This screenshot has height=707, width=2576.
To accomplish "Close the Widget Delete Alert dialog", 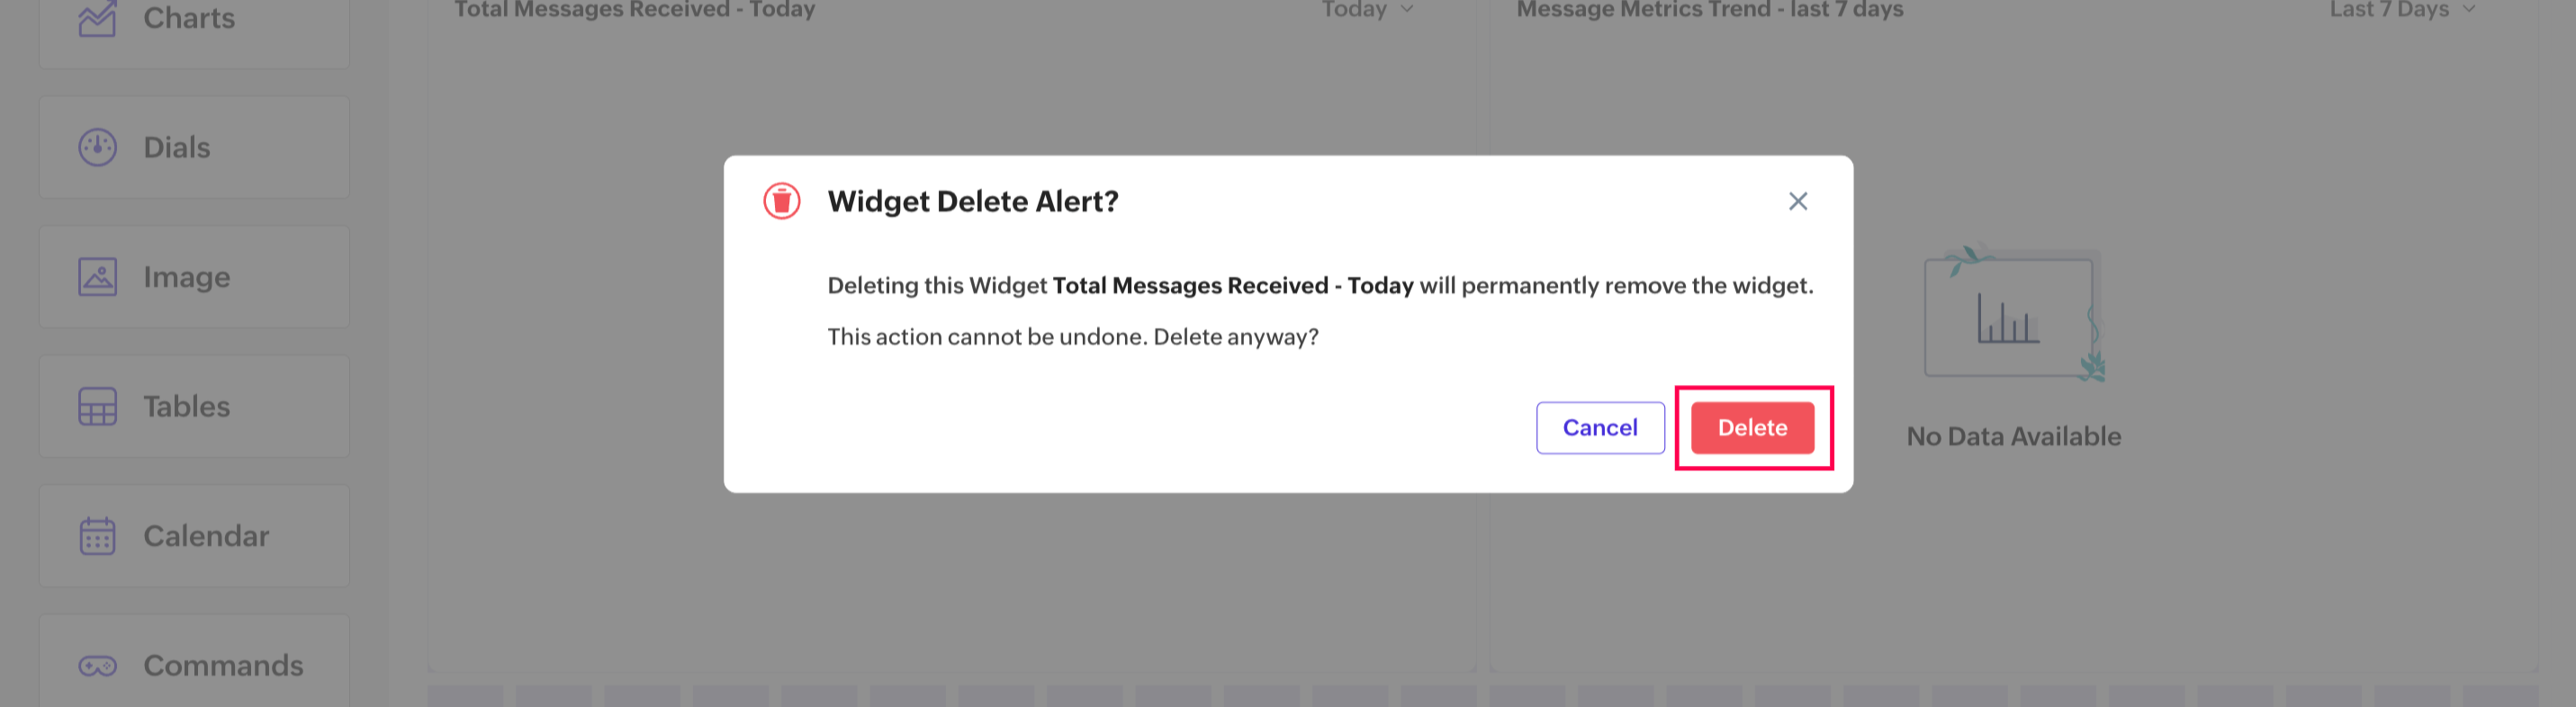I will click(1797, 201).
